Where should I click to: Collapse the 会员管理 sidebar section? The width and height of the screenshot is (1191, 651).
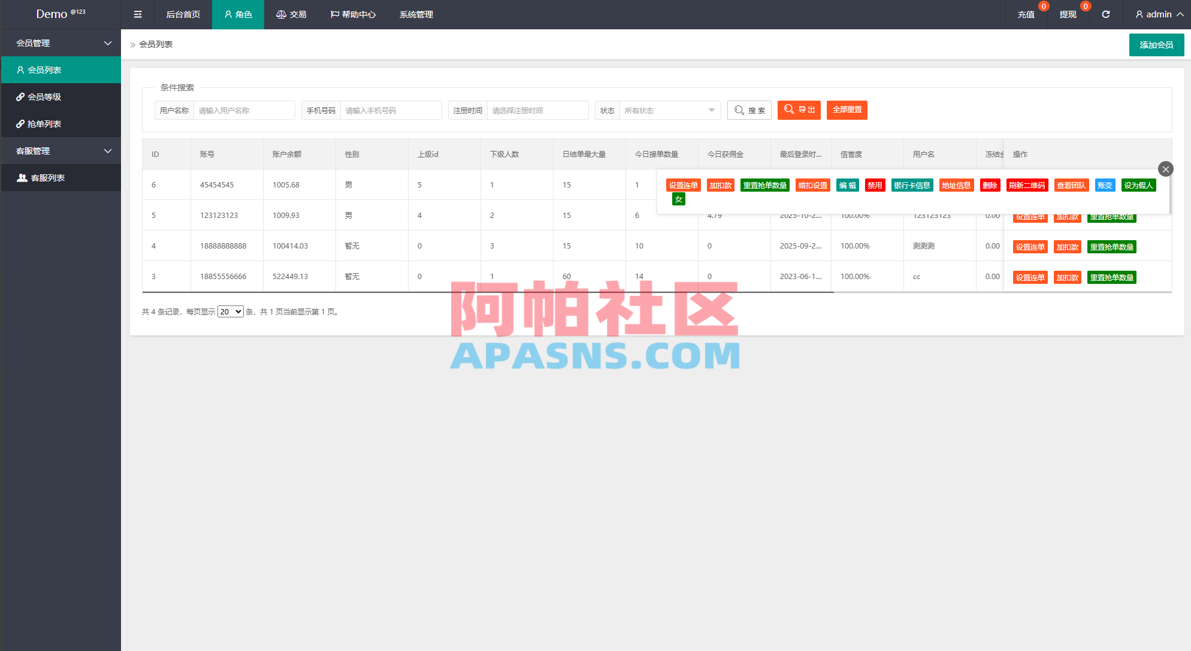(x=107, y=43)
